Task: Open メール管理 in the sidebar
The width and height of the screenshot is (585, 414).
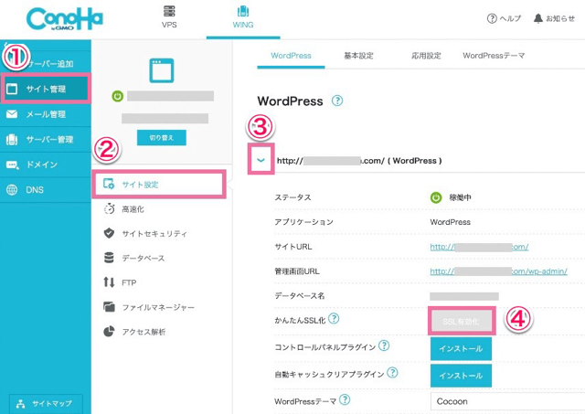Action: (46, 114)
